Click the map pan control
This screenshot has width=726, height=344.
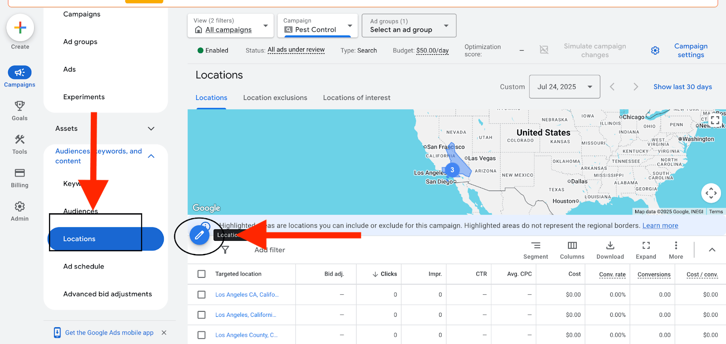(x=711, y=193)
